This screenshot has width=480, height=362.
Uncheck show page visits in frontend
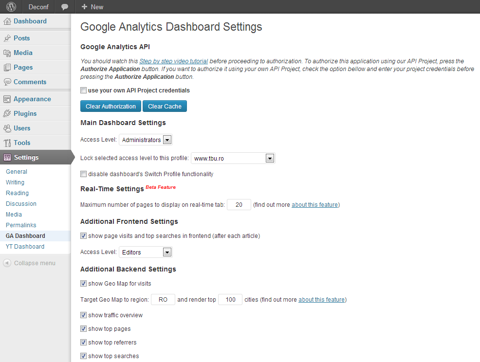tap(83, 236)
